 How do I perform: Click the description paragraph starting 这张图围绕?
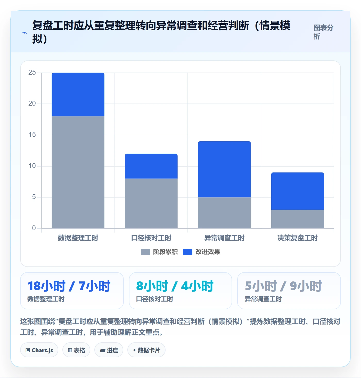(180, 327)
